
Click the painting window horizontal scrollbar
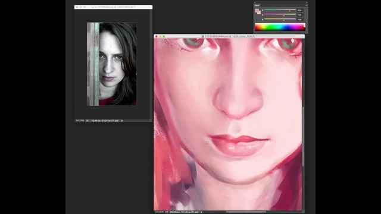(x=246, y=212)
